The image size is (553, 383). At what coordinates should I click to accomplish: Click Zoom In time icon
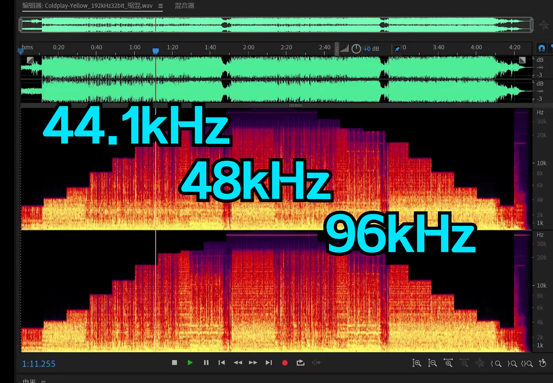click(448, 363)
